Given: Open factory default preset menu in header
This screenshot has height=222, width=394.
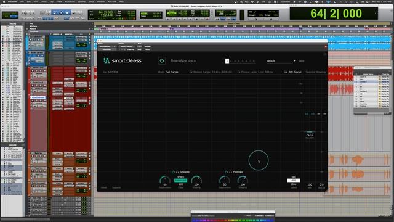Looking at the screenshot, I should [x=127, y=47].
